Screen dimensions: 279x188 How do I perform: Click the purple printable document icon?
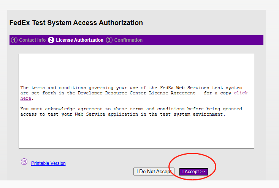point(24,161)
